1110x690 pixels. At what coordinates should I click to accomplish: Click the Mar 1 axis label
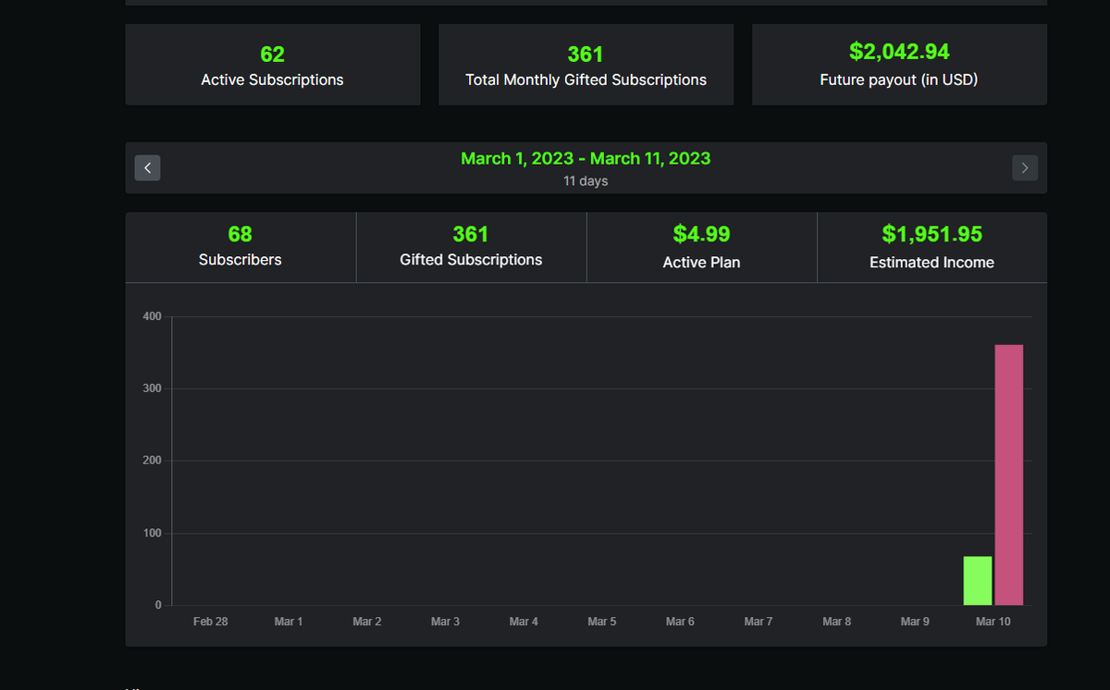(289, 622)
